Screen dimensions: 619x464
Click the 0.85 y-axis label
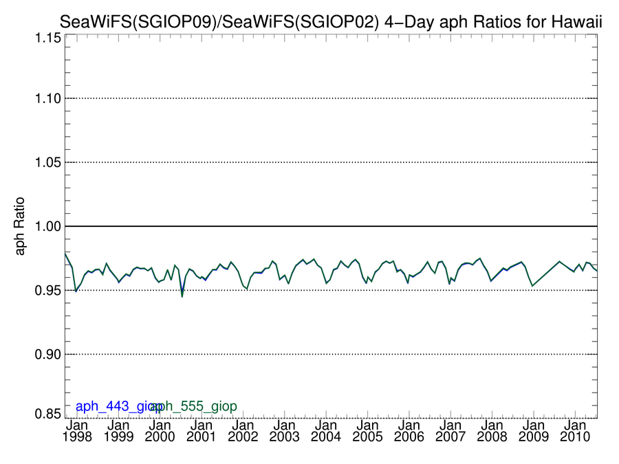(48, 414)
